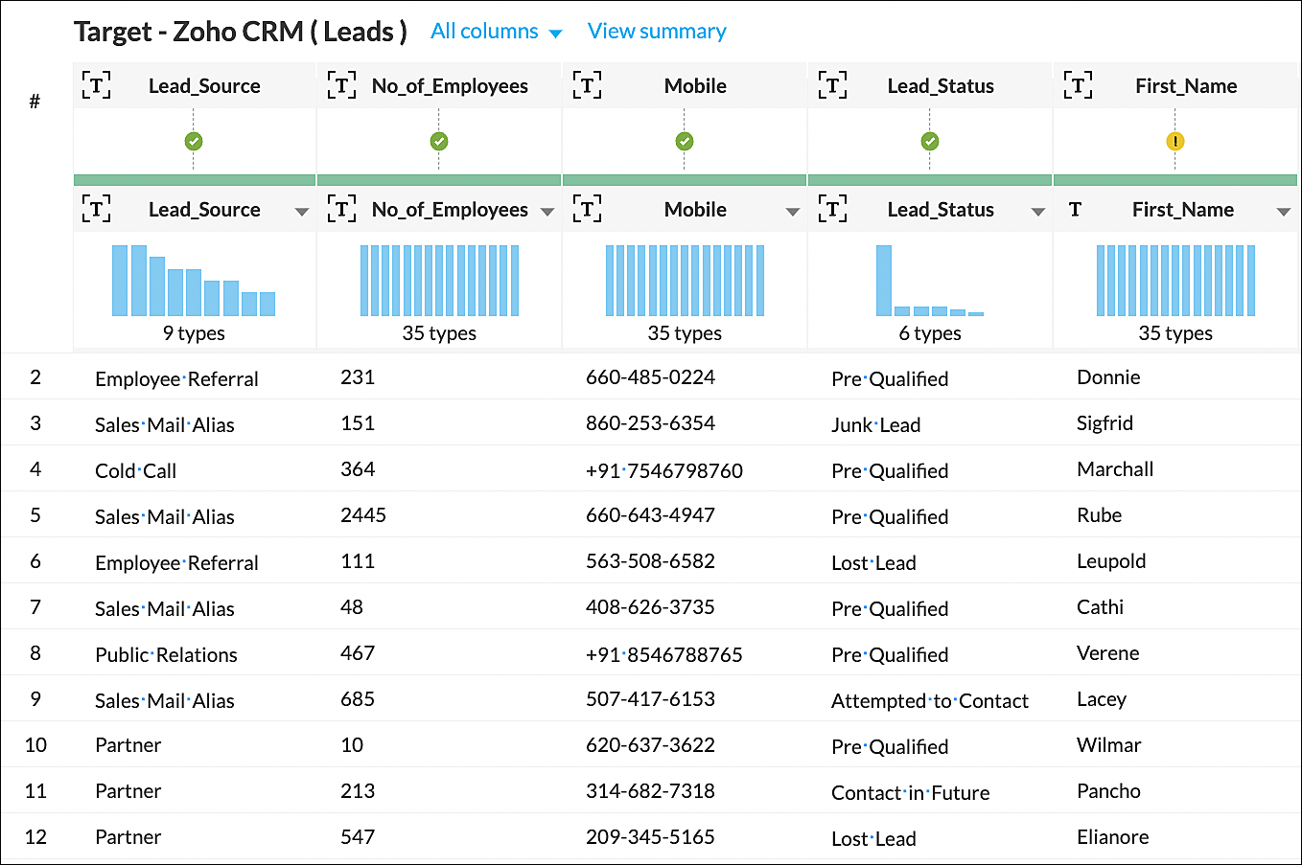
Task: Click the data type icon for source No_of_Employees
Action: tap(341, 209)
